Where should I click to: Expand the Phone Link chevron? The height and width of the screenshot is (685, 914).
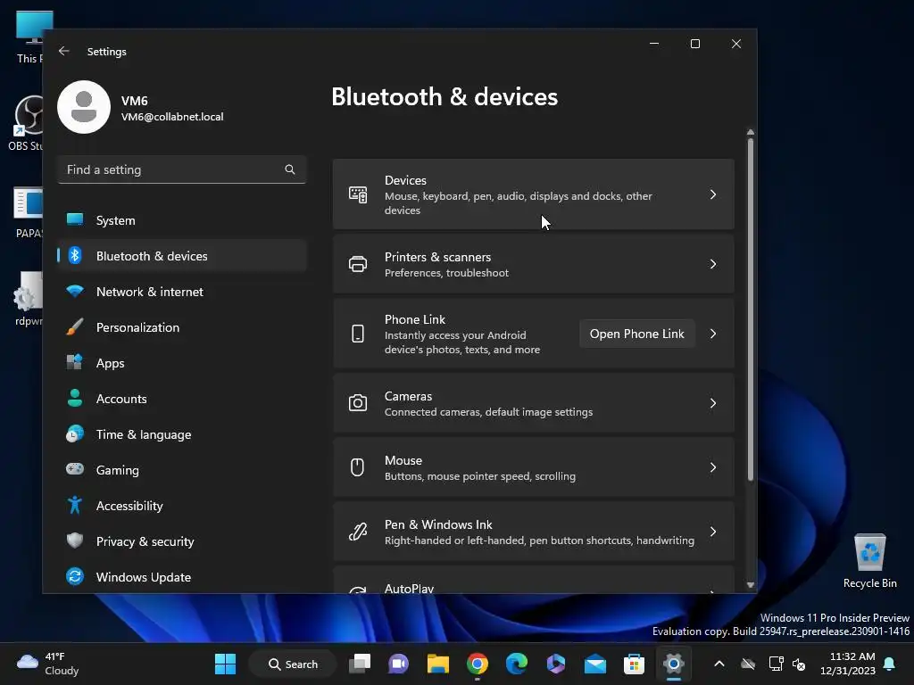click(x=713, y=334)
